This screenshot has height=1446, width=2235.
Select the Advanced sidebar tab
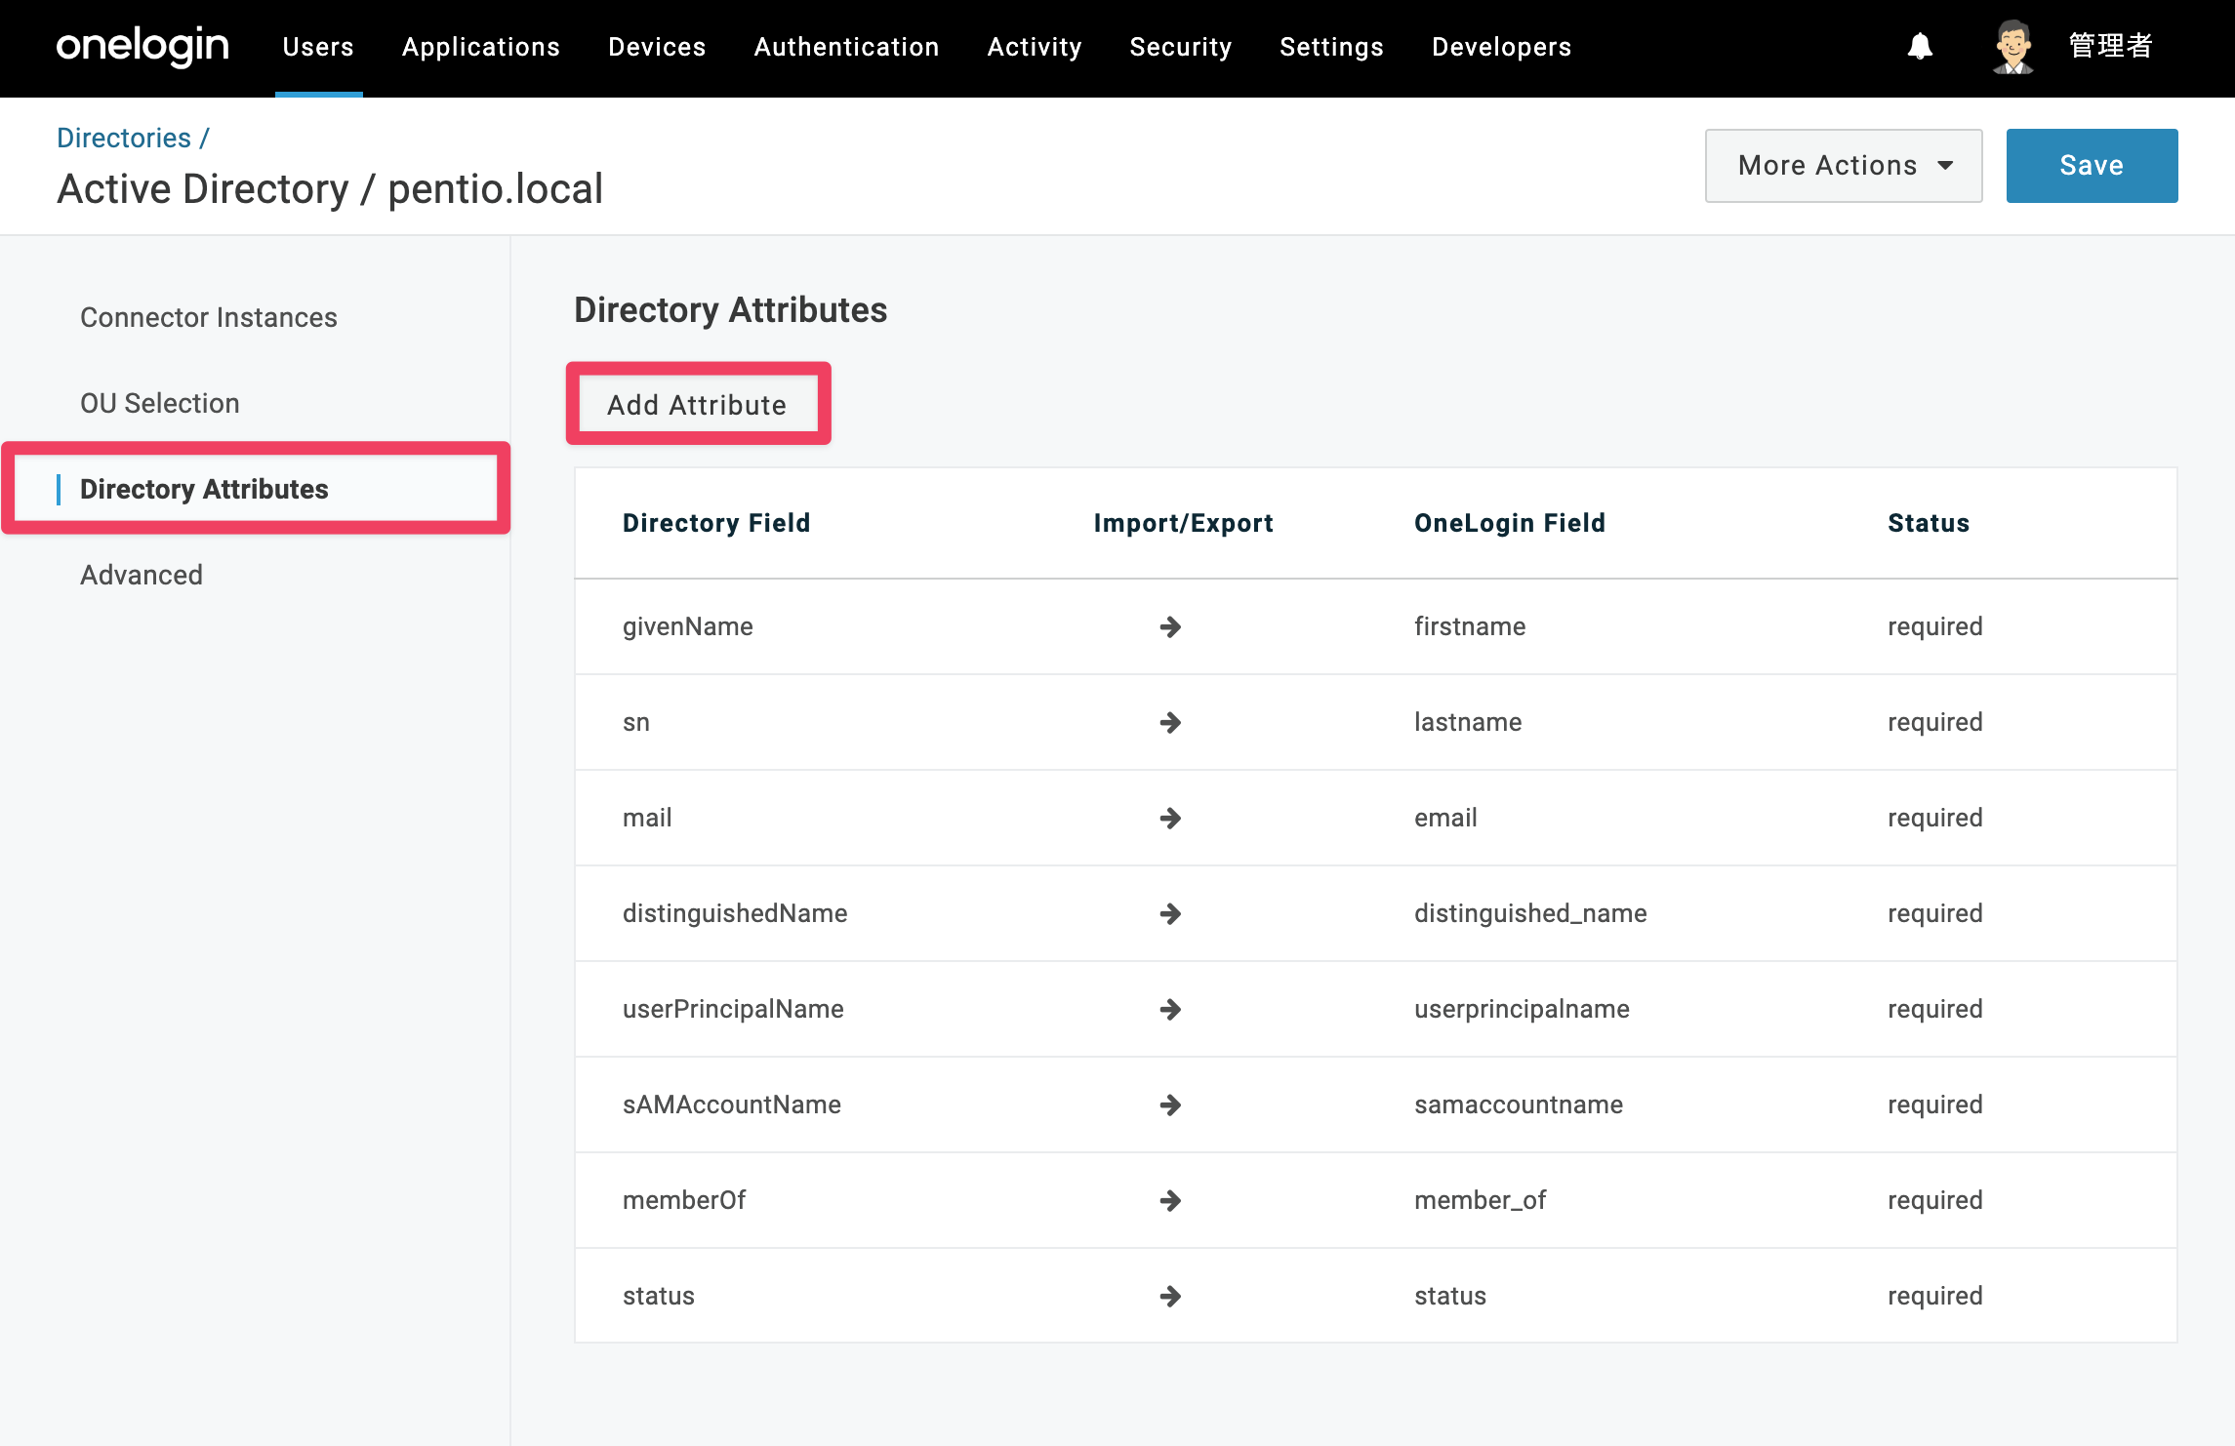142,575
